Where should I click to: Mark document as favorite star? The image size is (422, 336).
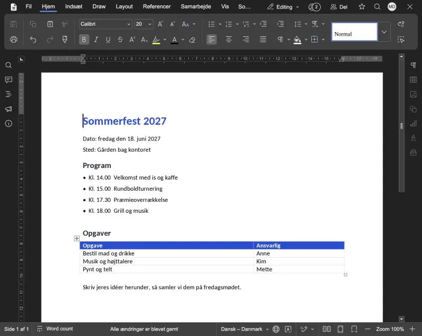(x=362, y=7)
